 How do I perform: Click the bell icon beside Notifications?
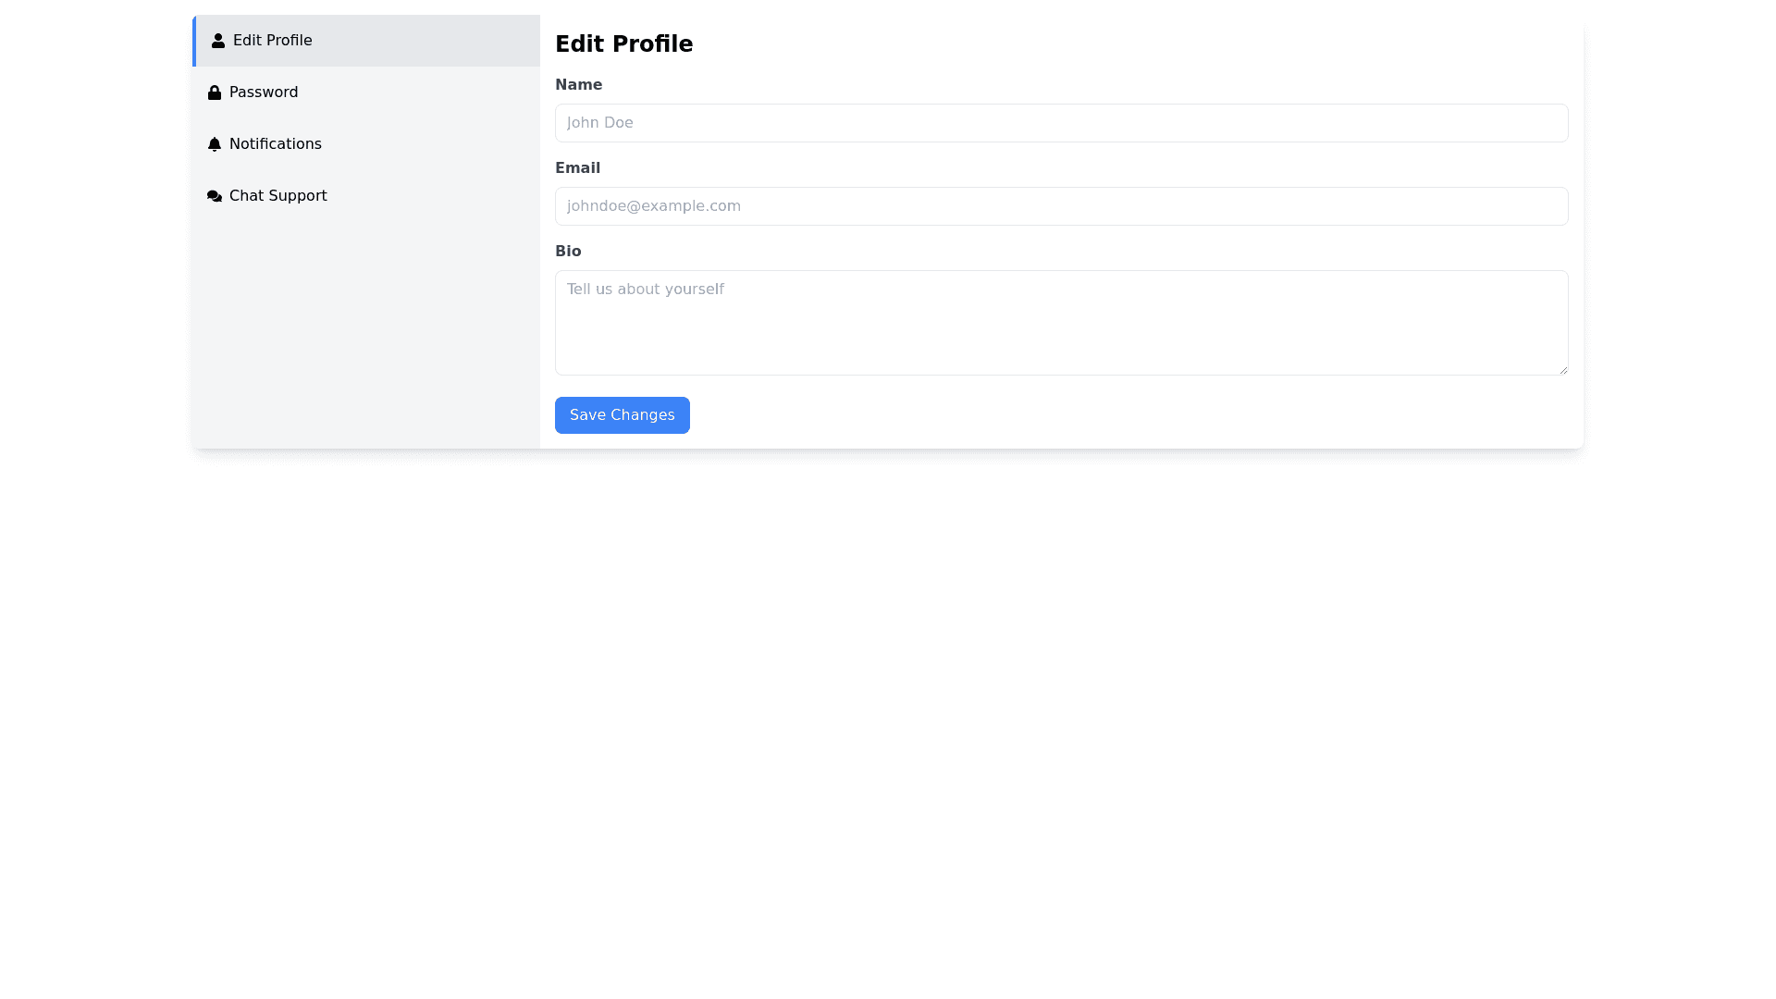(x=215, y=144)
